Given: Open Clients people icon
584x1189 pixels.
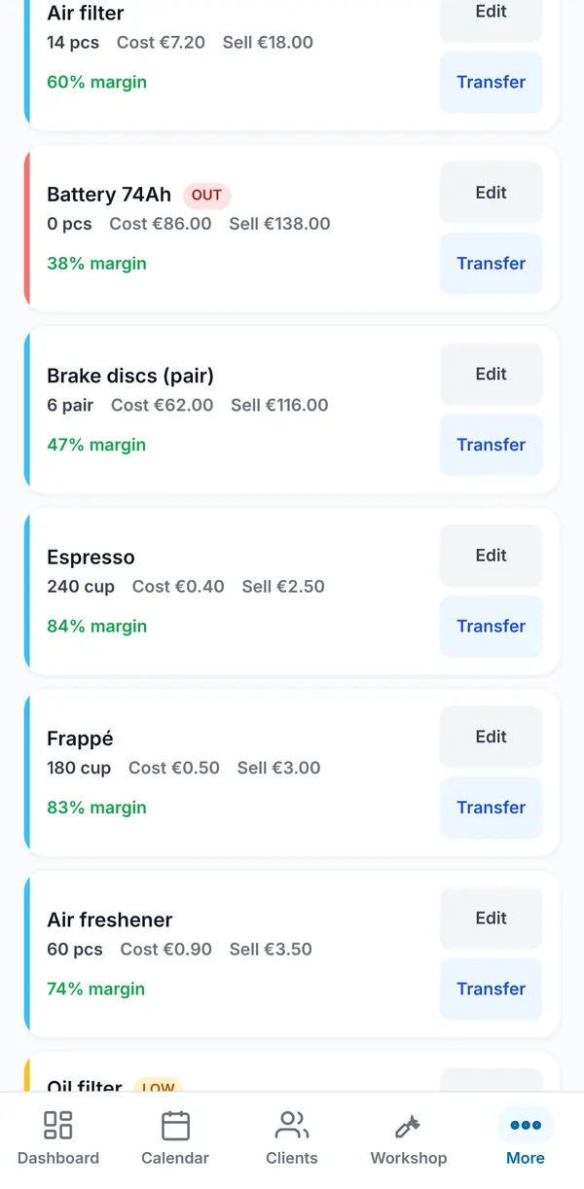Looking at the screenshot, I should [x=292, y=1126].
